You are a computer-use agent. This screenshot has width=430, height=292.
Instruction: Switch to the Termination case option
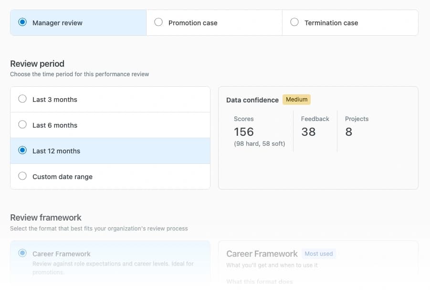[x=294, y=22]
